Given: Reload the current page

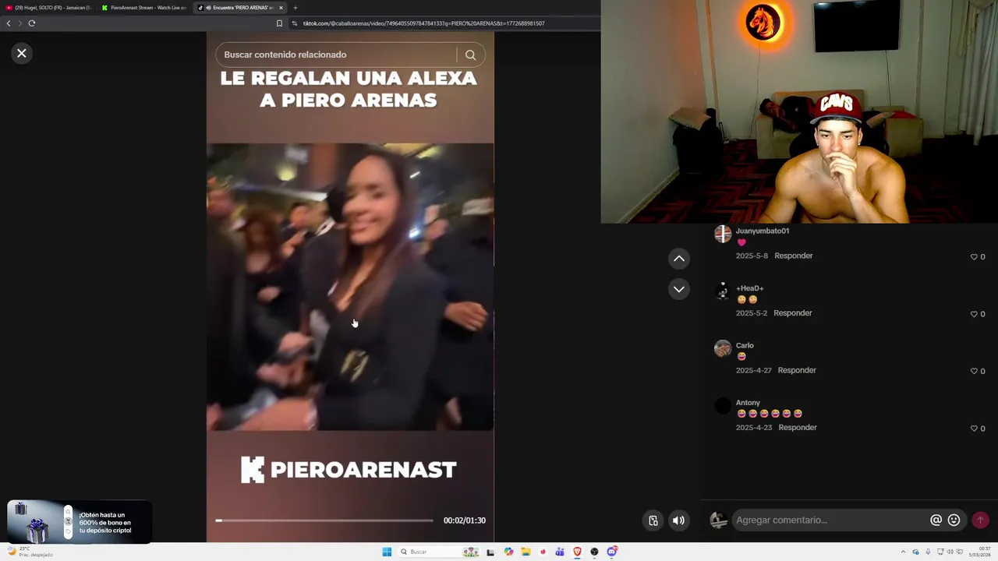Looking at the screenshot, I should (32, 23).
